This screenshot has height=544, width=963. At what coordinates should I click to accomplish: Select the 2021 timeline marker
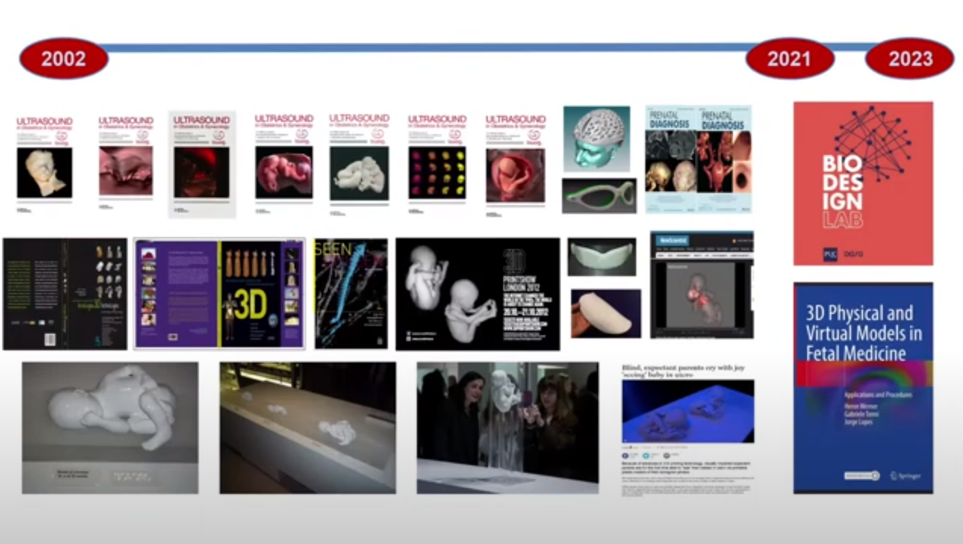(x=789, y=58)
